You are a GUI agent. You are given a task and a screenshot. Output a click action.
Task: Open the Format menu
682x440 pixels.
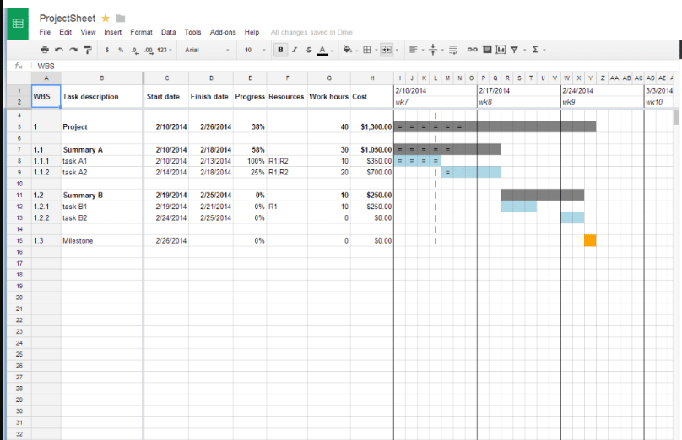(x=141, y=32)
